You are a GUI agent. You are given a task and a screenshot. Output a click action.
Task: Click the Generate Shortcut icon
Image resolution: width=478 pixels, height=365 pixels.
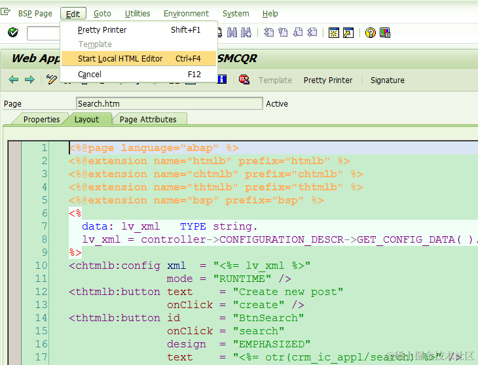point(348,33)
